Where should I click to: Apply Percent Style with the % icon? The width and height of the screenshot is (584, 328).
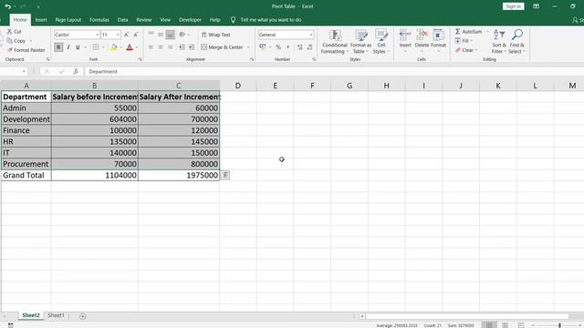click(x=278, y=47)
